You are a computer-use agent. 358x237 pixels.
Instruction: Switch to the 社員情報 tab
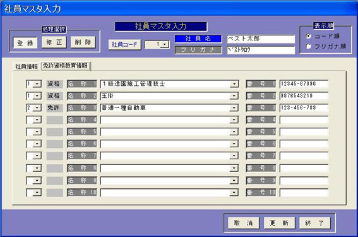(x=27, y=66)
